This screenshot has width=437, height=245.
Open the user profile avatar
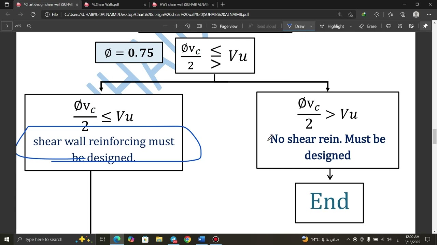[416, 14]
